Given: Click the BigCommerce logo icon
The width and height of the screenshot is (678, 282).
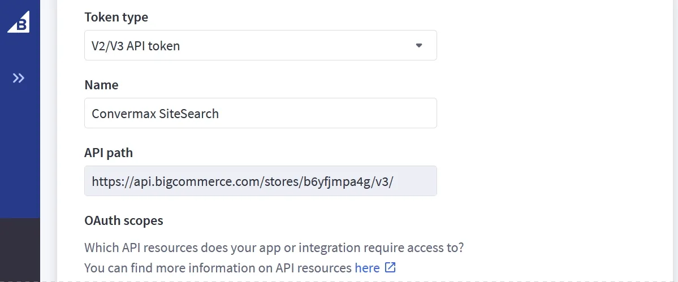Looking at the screenshot, I should (x=19, y=21).
